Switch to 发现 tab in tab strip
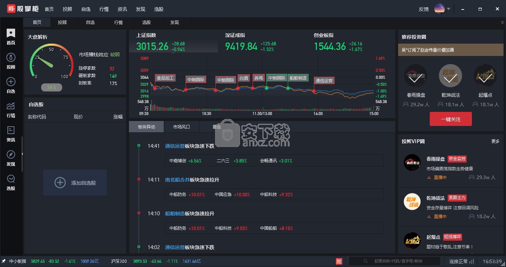 click(x=175, y=22)
